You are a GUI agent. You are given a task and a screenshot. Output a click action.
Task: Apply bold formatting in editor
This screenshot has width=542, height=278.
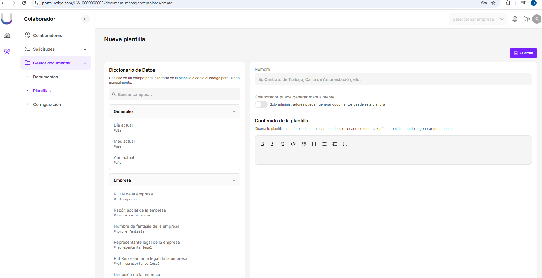pyautogui.click(x=262, y=144)
